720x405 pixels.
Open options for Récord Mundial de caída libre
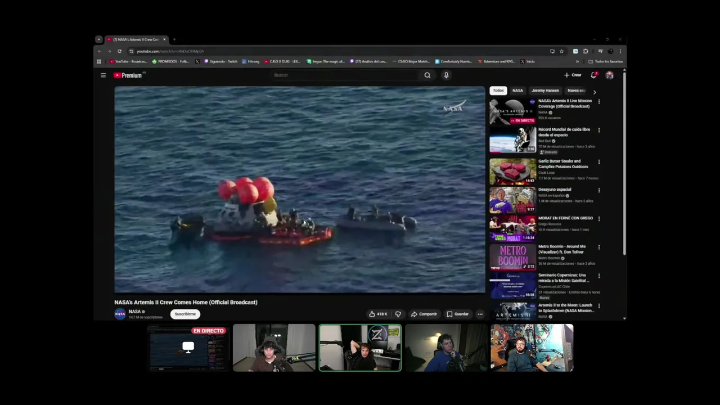coord(598,130)
